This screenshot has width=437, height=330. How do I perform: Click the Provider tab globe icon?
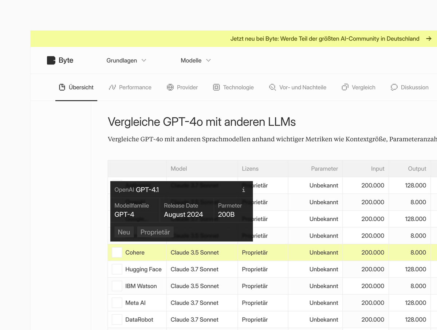click(170, 87)
